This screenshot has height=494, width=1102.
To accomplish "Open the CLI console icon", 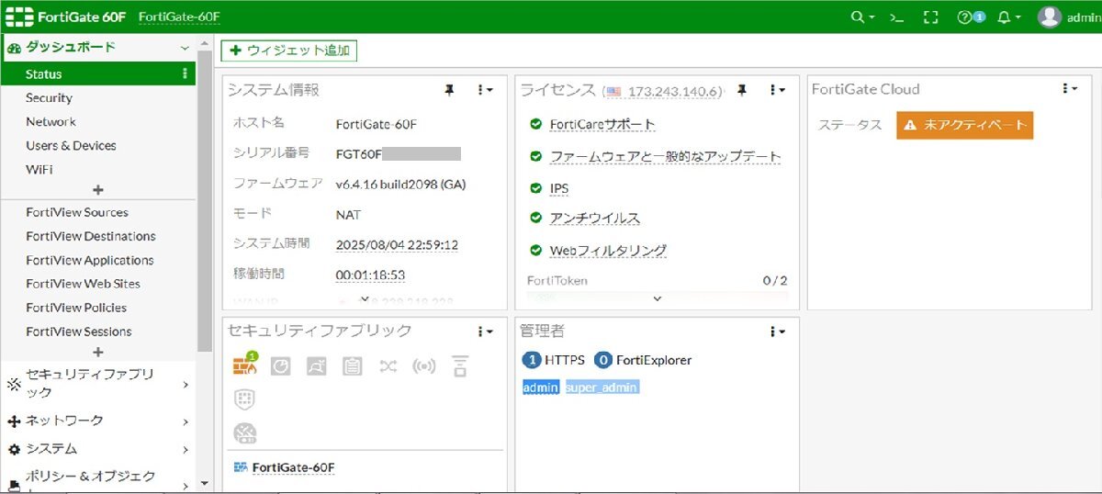I will [x=896, y=17].
